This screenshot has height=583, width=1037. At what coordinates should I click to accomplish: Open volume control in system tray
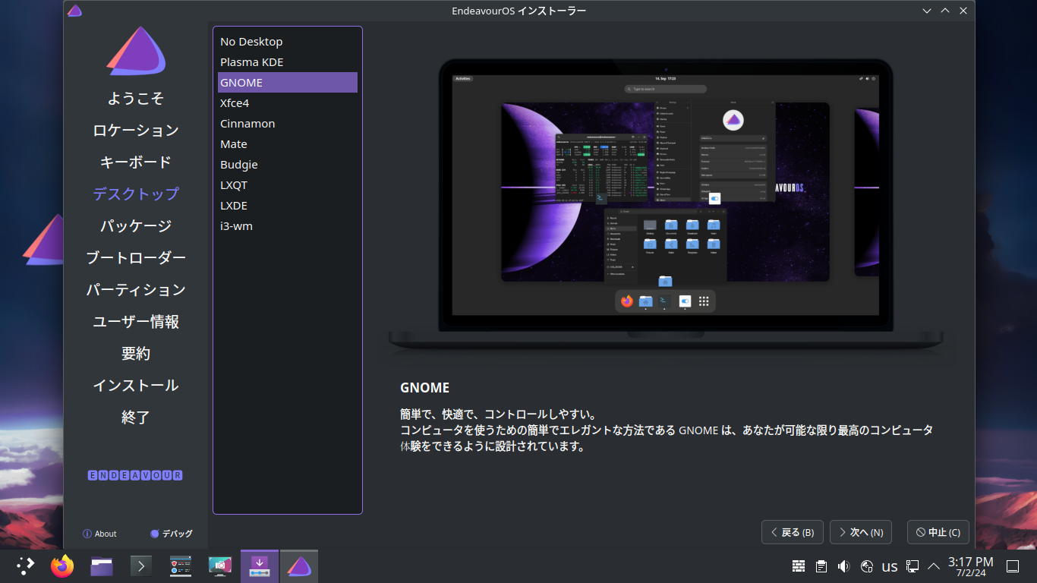843,566
